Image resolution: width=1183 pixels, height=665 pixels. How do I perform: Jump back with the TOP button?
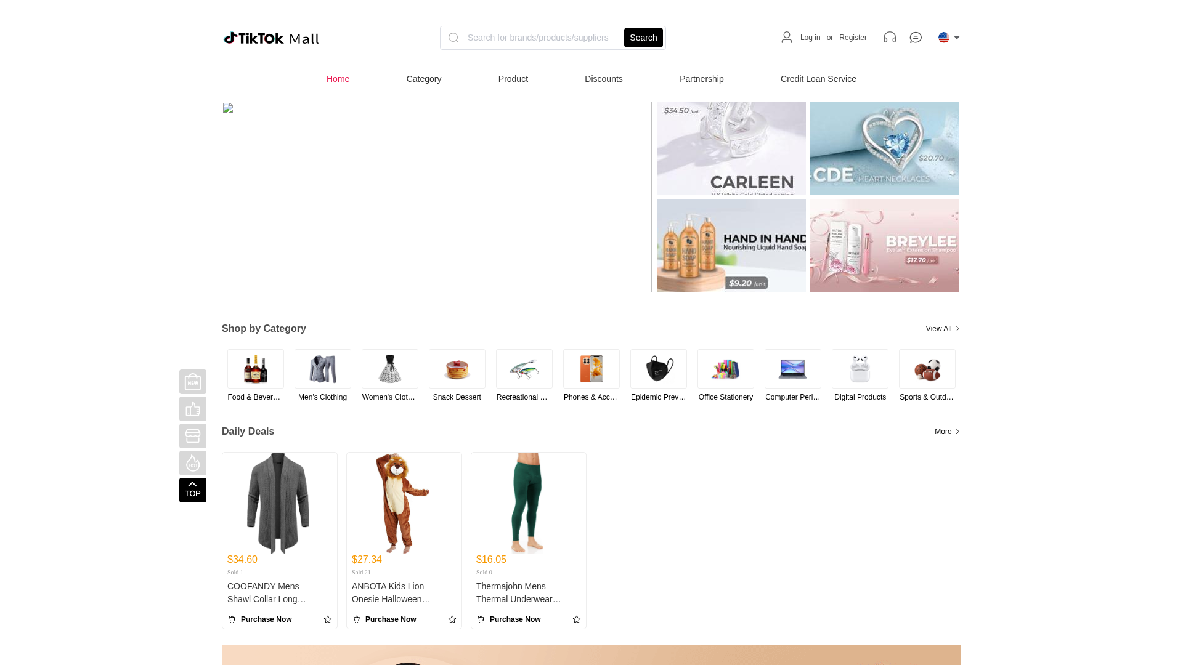click(193, 490)
